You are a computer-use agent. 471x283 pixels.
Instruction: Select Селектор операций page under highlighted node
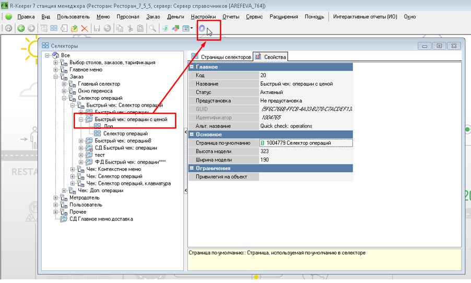tap(125, 134)
